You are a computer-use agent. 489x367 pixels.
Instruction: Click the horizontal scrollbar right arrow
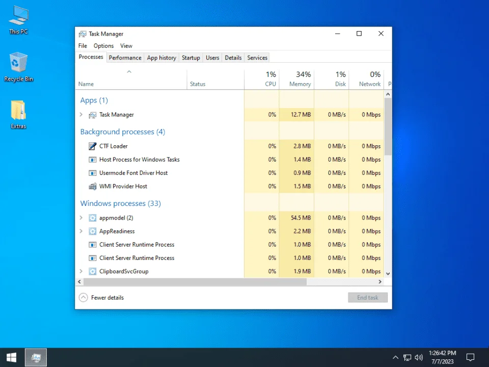click(380, 281)
